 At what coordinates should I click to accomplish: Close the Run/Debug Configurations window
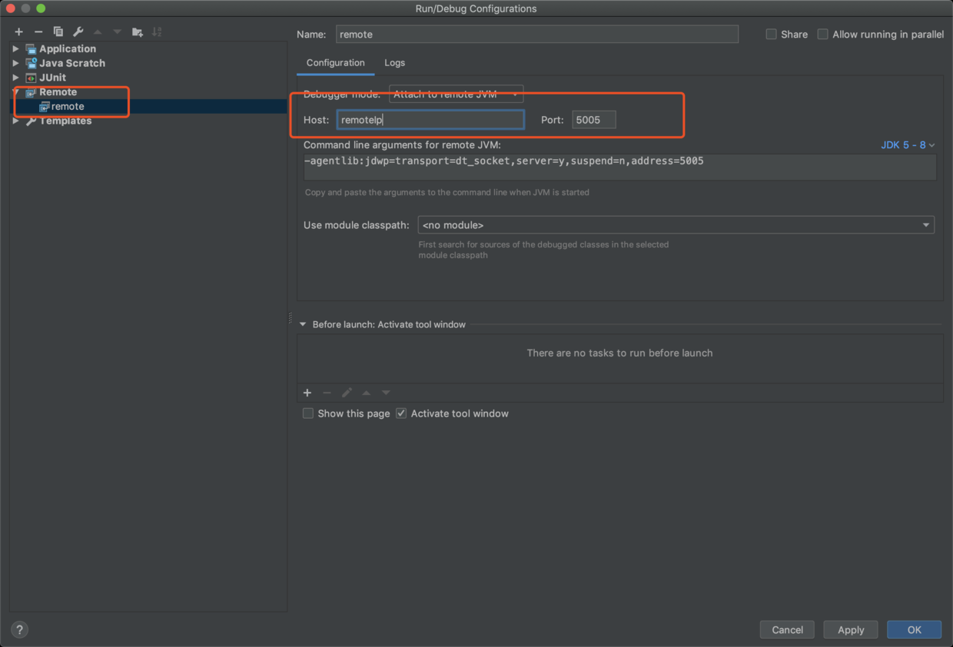pyautogui.click(x=11, y=8)
